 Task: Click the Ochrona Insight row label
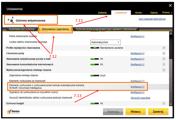[15, 103]
